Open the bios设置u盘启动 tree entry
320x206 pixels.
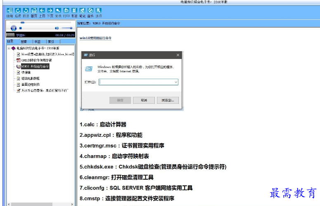[x=48, y=54]
